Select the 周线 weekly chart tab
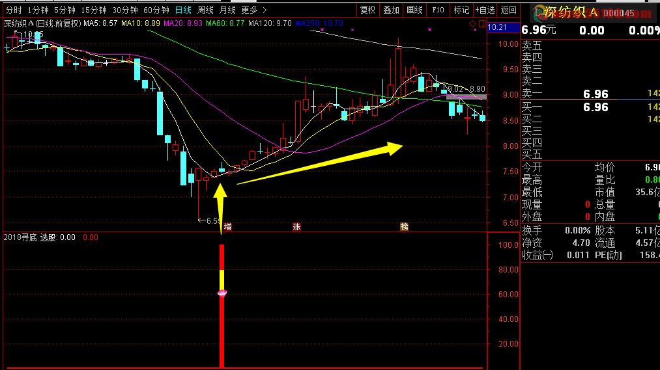 point(205,10)
